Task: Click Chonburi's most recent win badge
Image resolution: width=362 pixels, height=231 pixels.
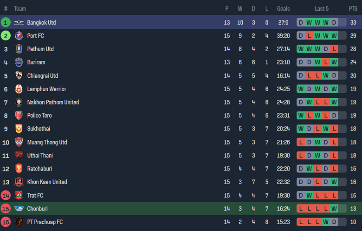Action: [x=334, y=209]
